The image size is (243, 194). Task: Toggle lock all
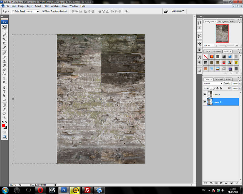click(x=221, y=88)
